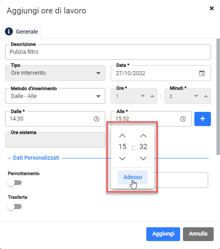
Task: Enable the Trasferta switch
Action: pyautogui.click(x=15, y=207)
